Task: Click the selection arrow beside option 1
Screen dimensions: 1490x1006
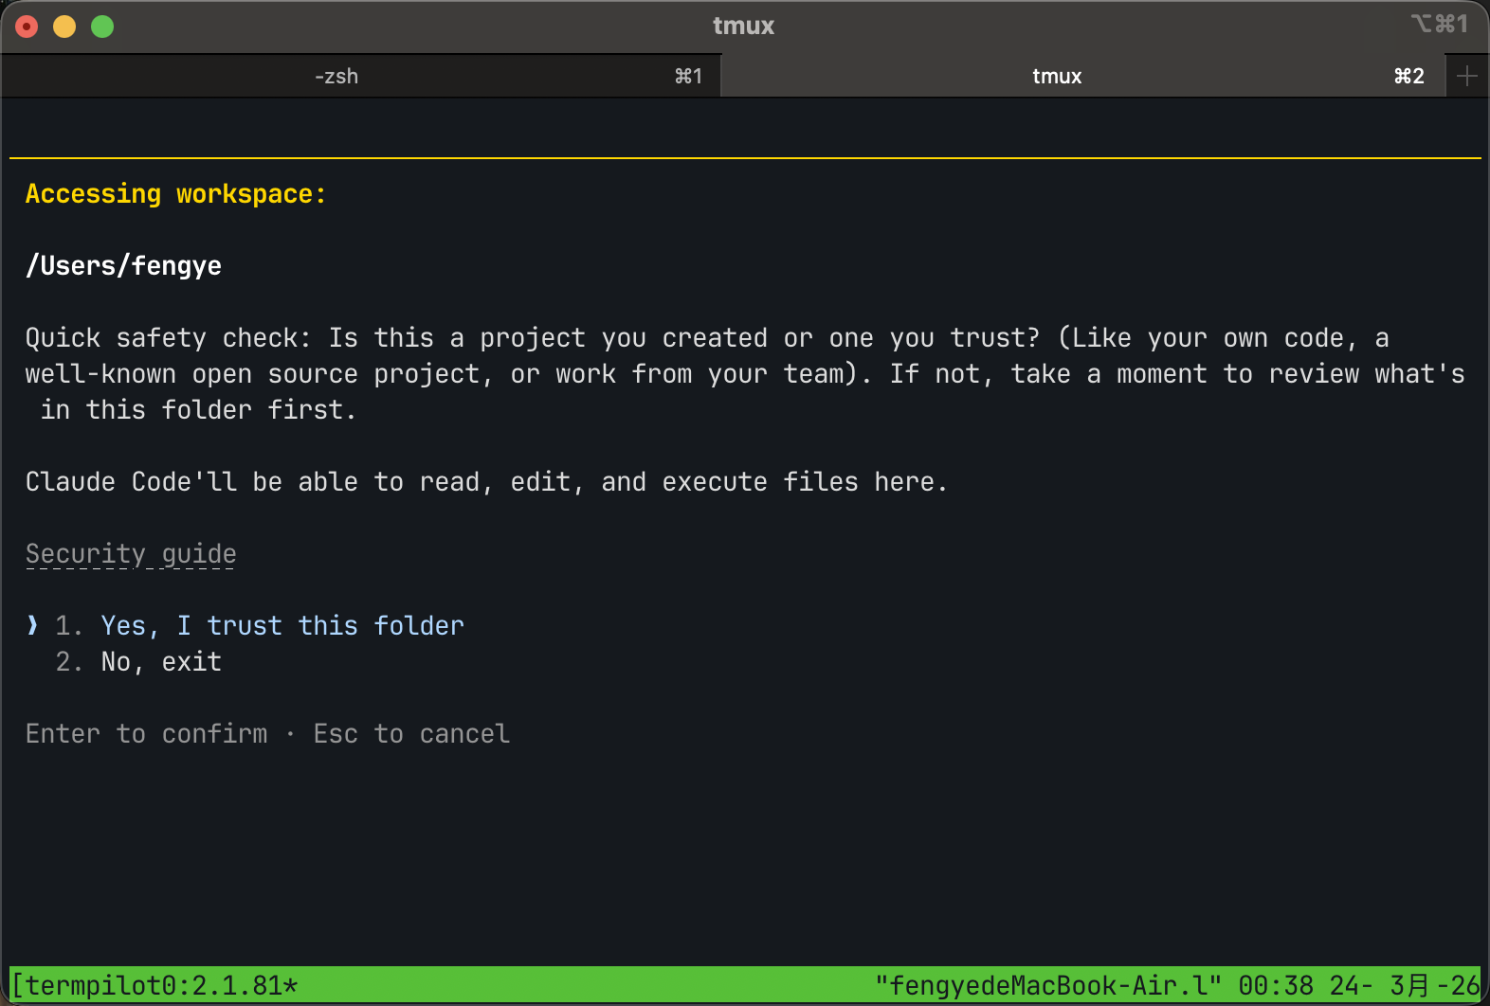Action: tap(33, 625)
